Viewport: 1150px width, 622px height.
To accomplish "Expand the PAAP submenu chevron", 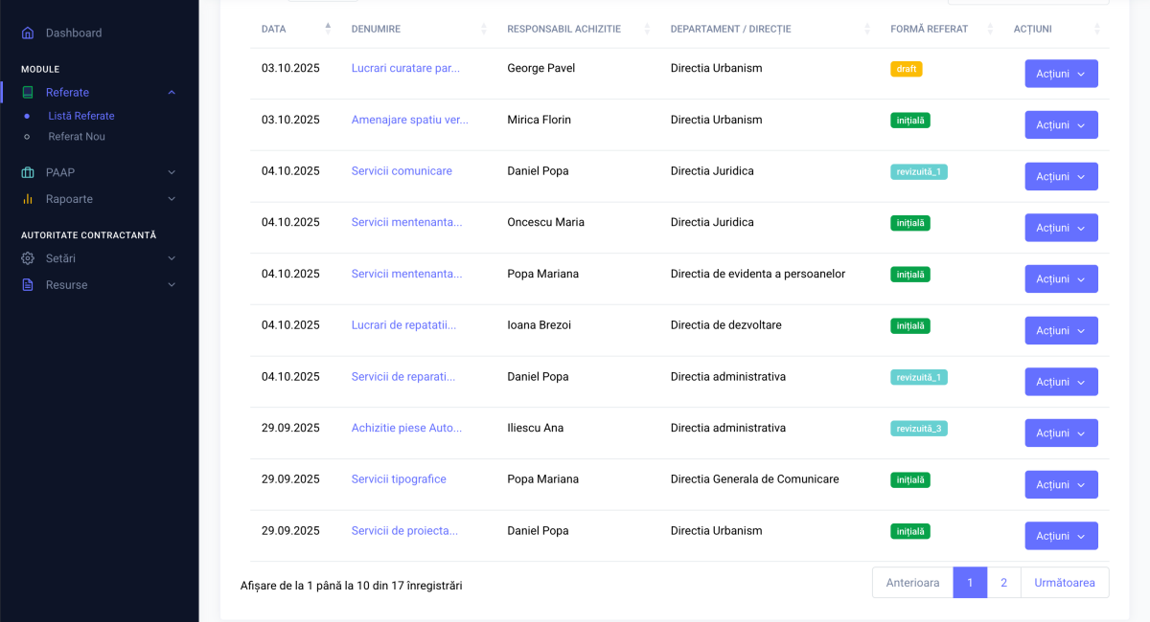I will tap(172, 172).
